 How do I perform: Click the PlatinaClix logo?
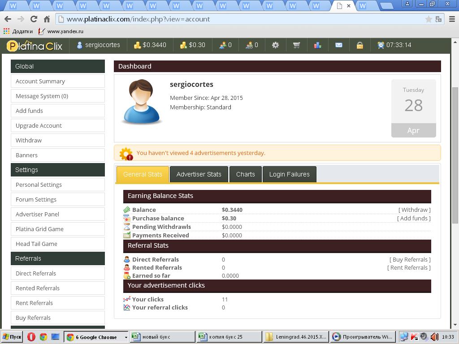(35, 46)
